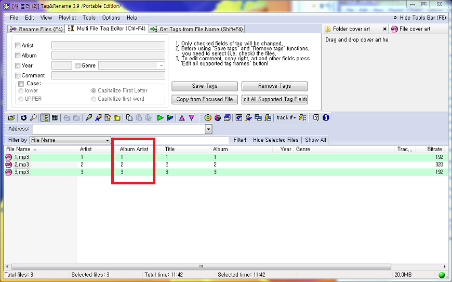Toggle the folder tree view icon
This screenshot has width=452, height=282.
coord(45,117)
